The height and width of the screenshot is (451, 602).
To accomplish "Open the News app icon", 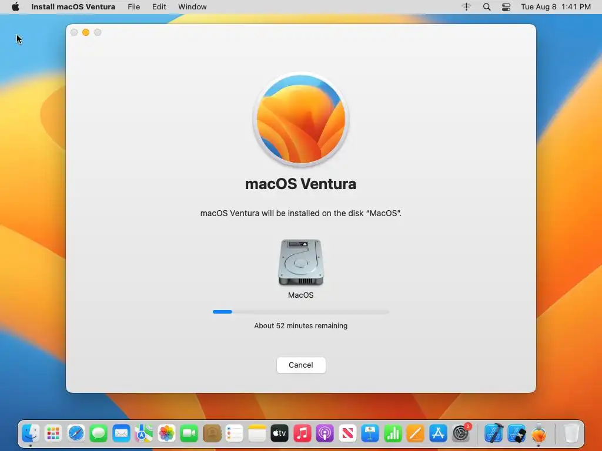I will click(x=347, y=434).
